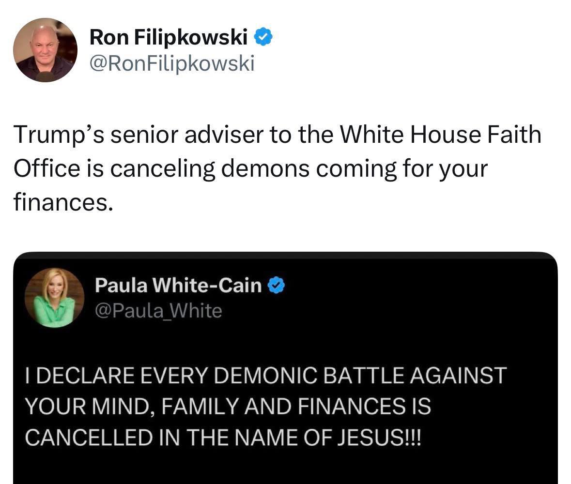This screenshot has height=484, width=571.
Task: Click Paula White-Cain's profile avatar
Action: [x=55, y=297]
